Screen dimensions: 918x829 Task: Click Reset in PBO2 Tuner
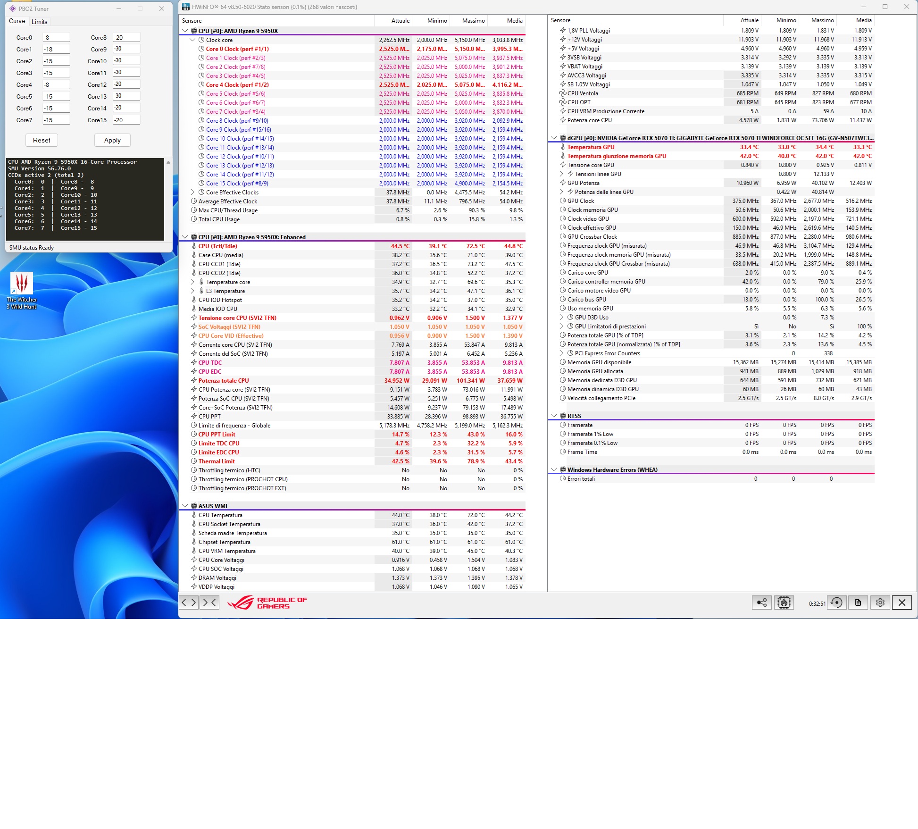click(x=42, y=140)
